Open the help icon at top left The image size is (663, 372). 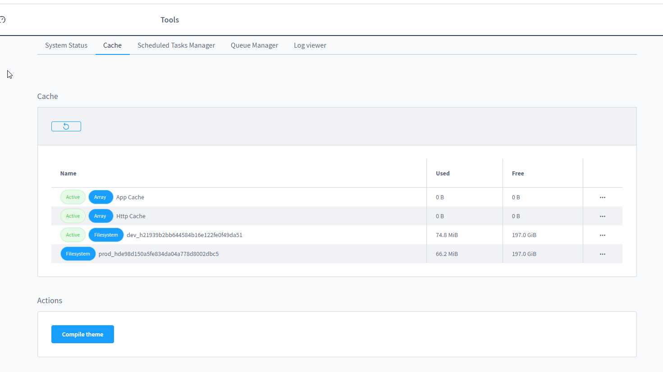coord(2,19)
